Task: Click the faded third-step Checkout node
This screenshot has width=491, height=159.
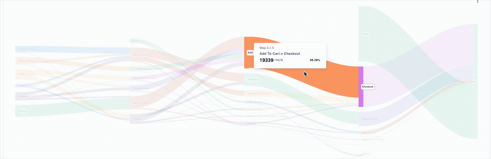Action: (253, 79)
